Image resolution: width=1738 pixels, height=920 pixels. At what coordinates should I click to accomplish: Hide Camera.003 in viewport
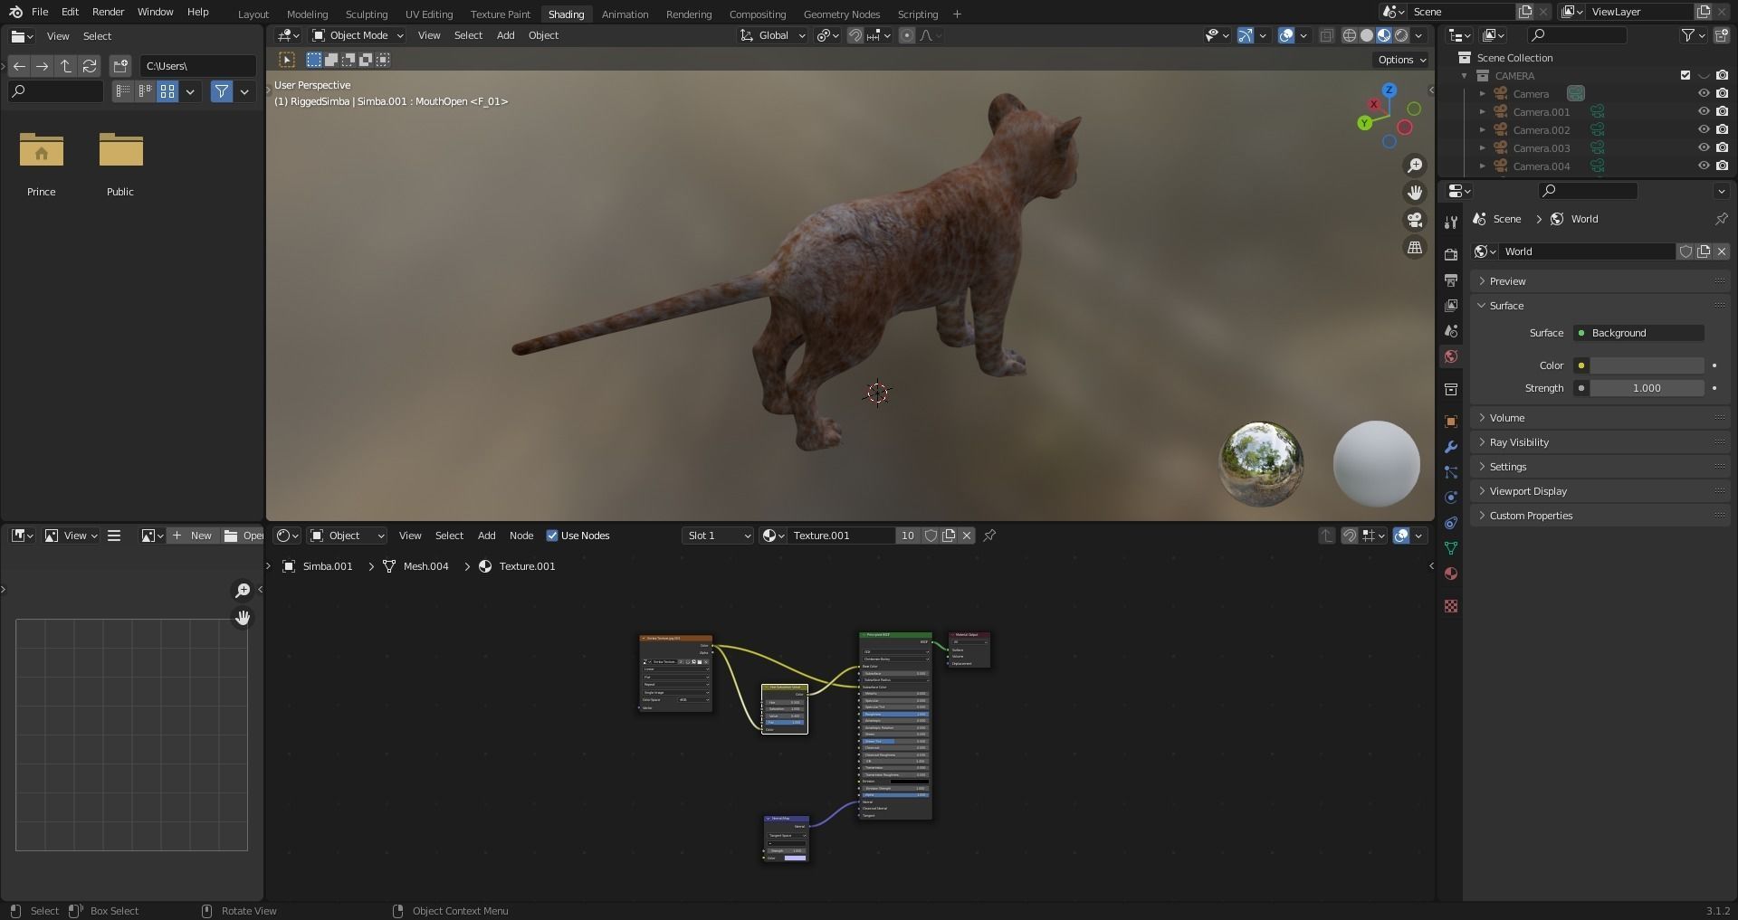(1703, 148)
